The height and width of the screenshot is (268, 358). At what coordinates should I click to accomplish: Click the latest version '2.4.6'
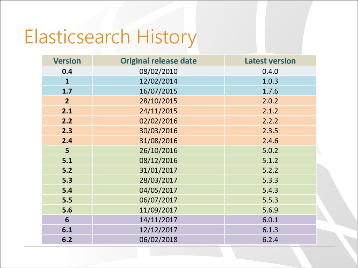click(x=270, y=141)
